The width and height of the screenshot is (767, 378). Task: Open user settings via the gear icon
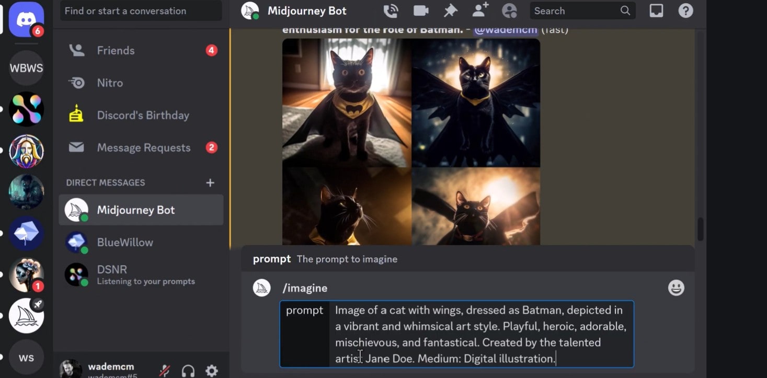click(x=212, y=370)
